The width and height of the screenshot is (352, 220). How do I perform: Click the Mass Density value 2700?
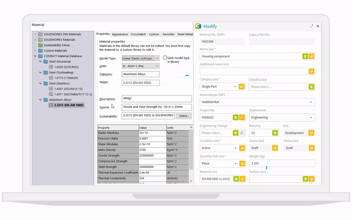pyautogui.click(x=152, y=150)
